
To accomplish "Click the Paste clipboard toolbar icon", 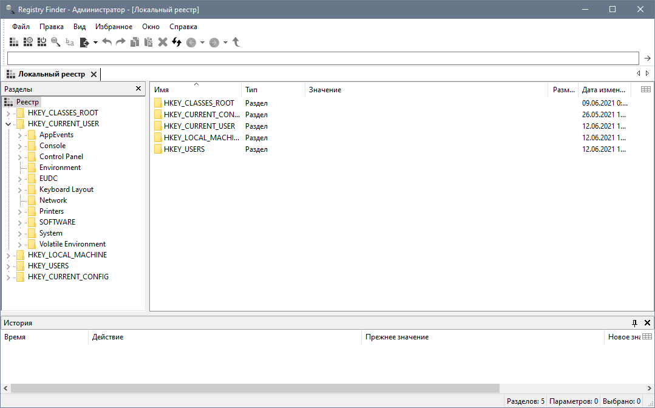I will coord(148,42).
